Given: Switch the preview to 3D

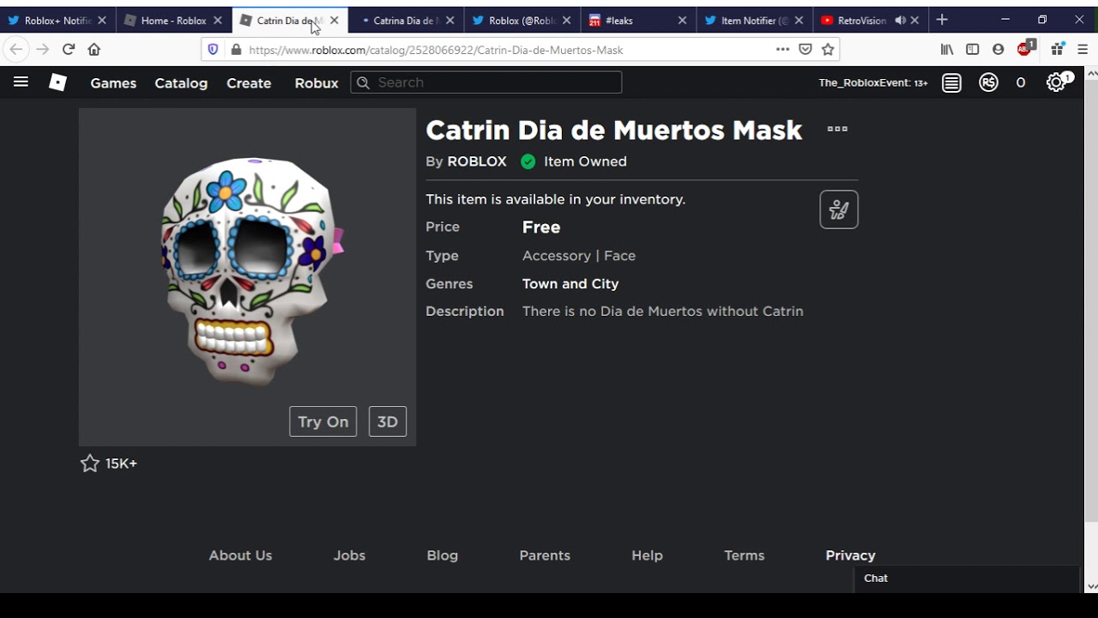Looking at the screenshot, I should [388, 421].
